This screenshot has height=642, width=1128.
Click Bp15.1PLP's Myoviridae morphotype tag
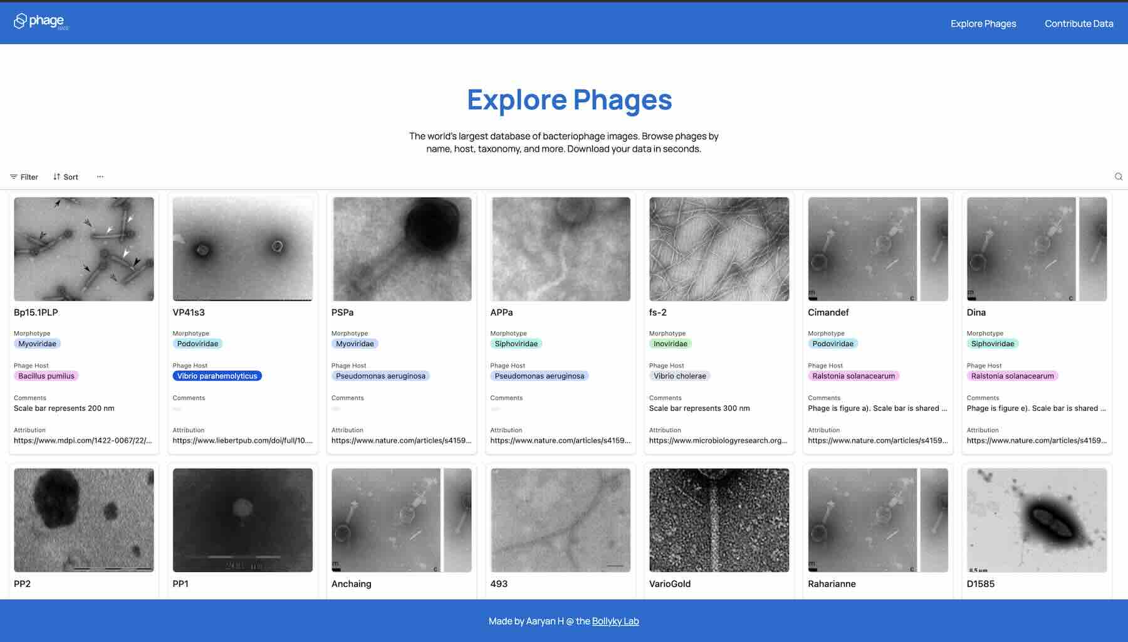click(37, 344)
